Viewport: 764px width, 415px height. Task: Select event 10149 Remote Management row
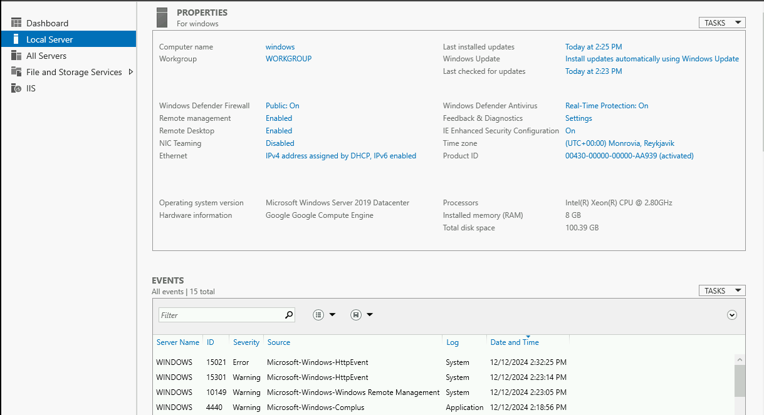443,392
